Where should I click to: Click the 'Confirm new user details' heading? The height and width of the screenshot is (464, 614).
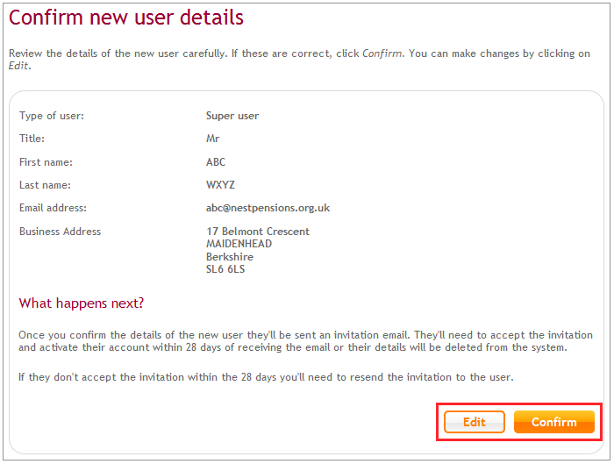pos(126,18)
